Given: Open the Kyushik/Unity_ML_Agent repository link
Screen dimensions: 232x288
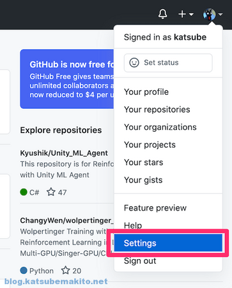Looking at the screenshot, I should click(64, 153).
